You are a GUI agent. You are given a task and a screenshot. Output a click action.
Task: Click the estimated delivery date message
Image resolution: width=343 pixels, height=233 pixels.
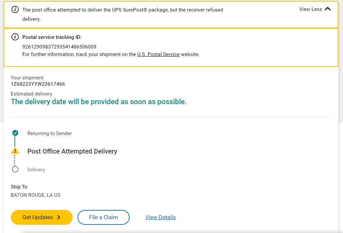[99, 102]
